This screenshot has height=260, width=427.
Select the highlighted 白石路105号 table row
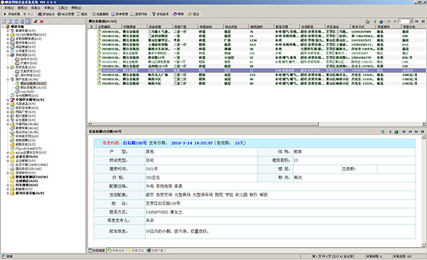tap(256, 70)
